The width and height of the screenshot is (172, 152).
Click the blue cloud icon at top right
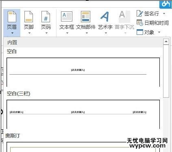[x=165, y=4]
